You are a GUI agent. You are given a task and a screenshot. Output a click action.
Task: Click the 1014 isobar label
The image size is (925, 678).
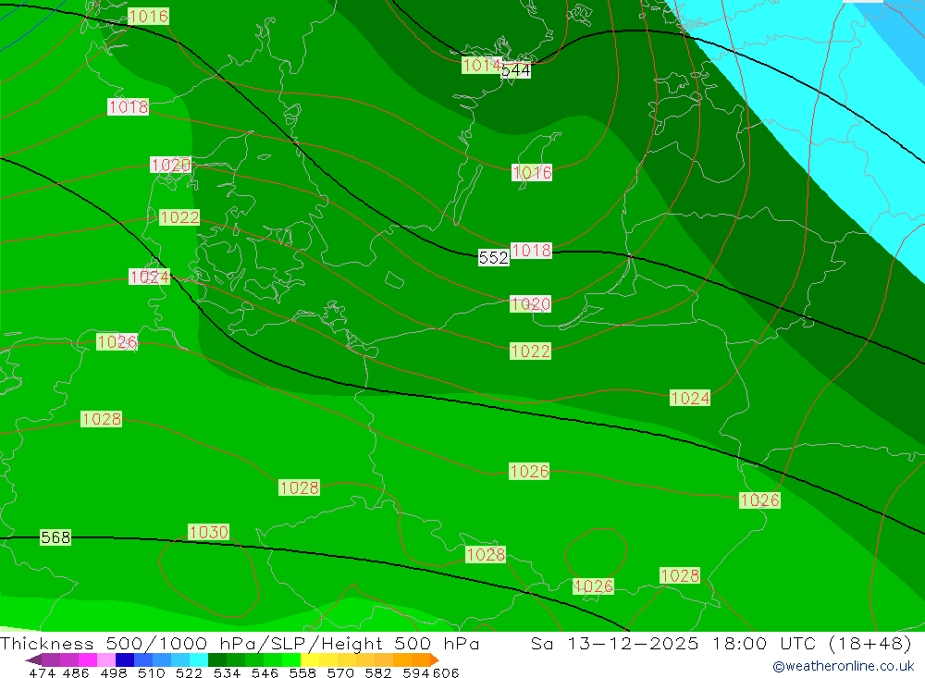click(481, 65)
